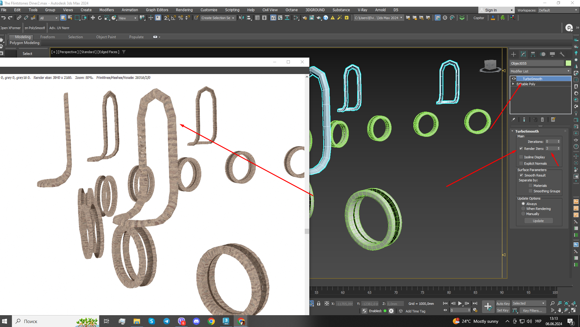Open the Hierarchy panel tab
The height and width of the screenshot is (327, 580).
pyautogui.click(x=533, y=54)
